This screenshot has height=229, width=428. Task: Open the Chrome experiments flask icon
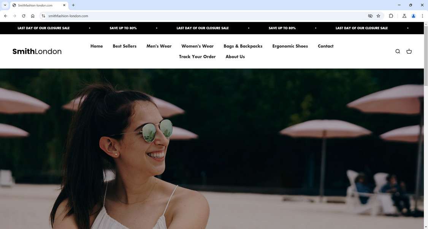[404, 16]
